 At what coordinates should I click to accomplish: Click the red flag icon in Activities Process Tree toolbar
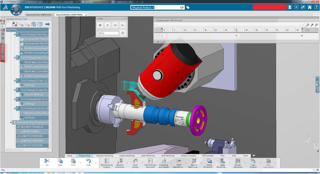[x=15, y=24]
